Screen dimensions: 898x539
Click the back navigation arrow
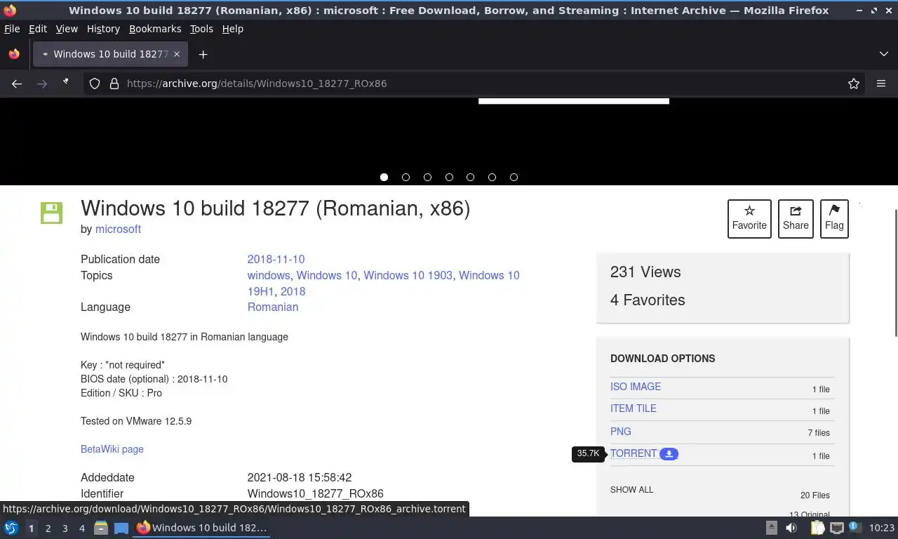17,84
